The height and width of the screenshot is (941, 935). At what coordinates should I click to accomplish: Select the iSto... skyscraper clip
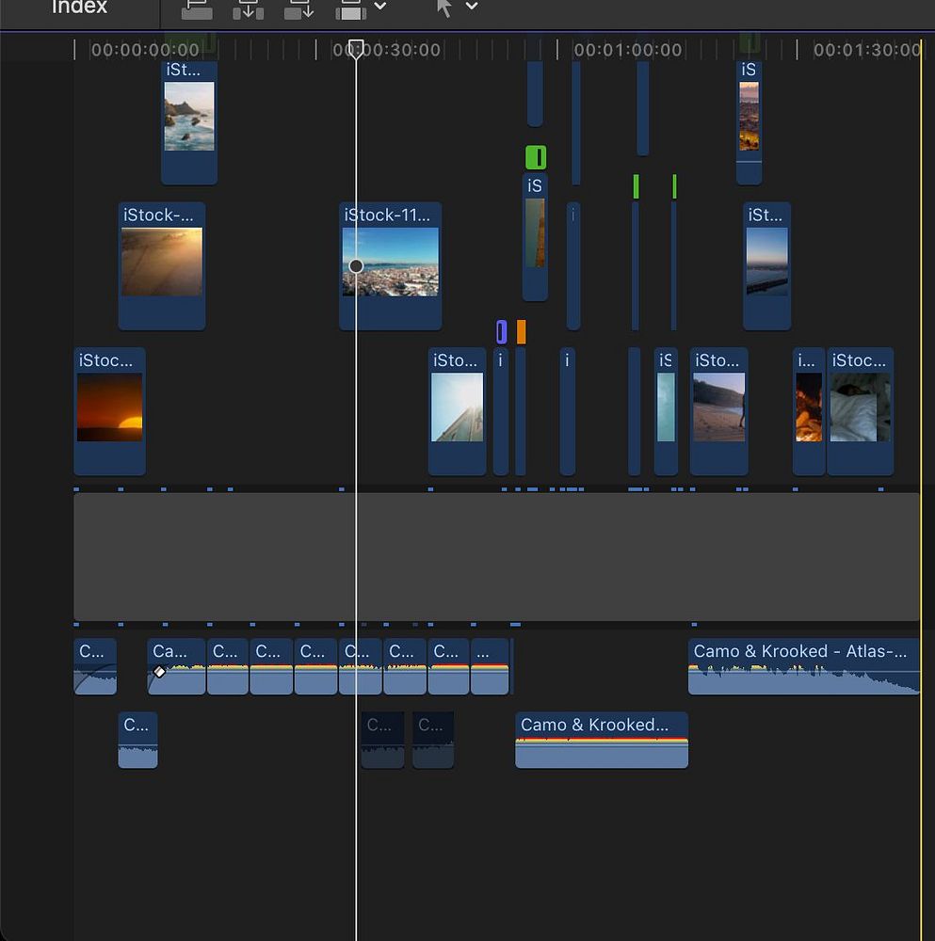point(457,412)
